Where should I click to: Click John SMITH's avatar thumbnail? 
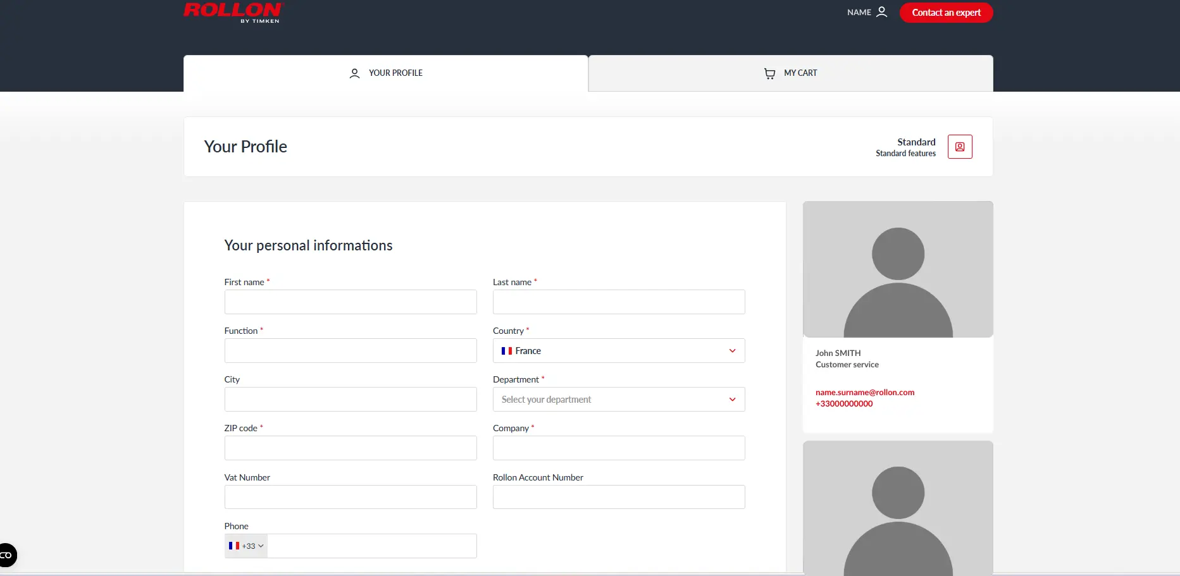898,269
